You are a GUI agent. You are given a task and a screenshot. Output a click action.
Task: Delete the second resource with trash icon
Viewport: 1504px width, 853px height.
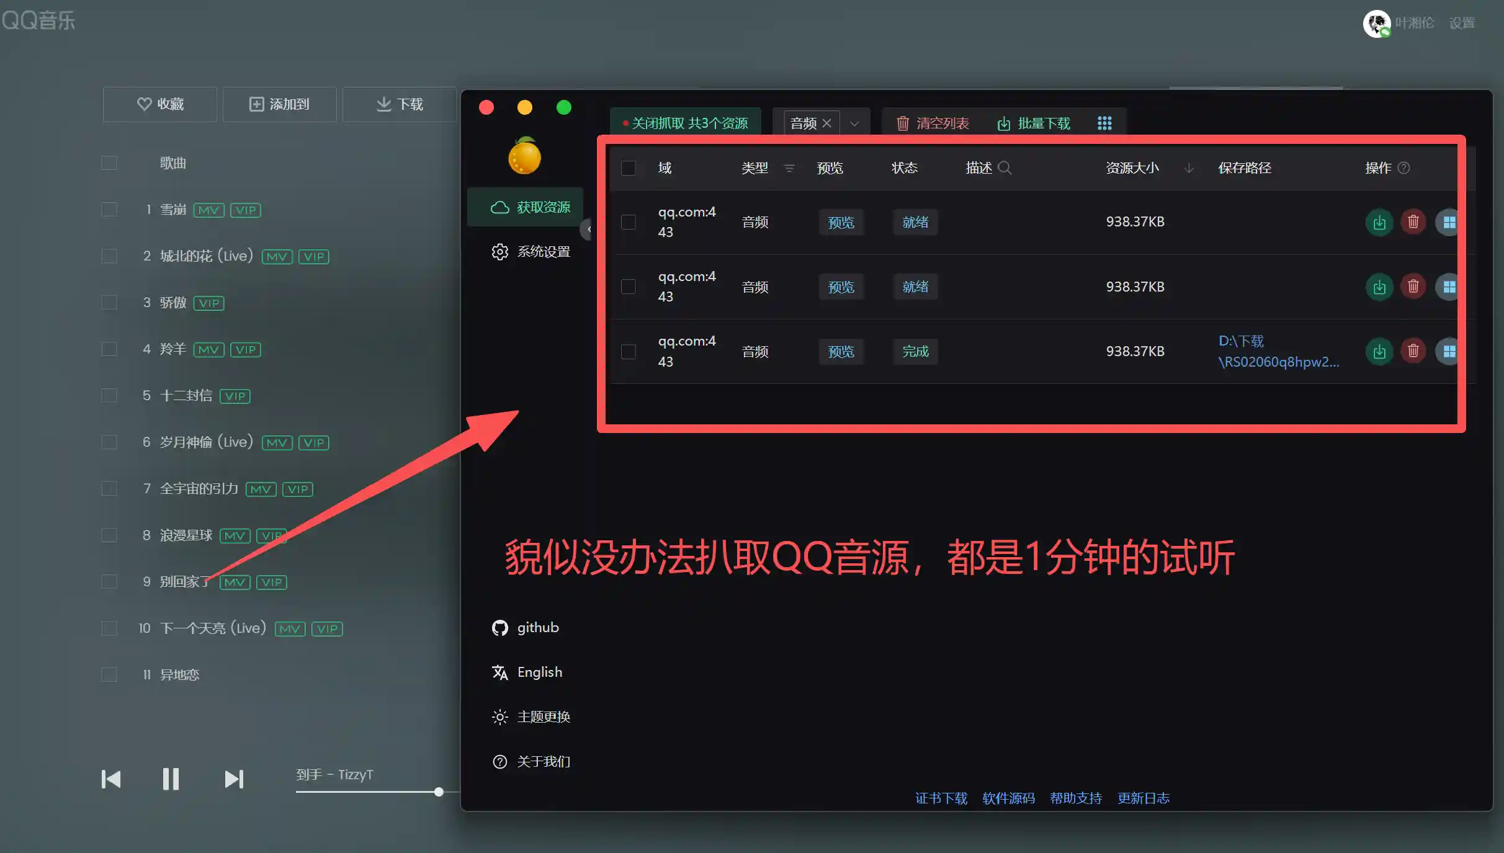1413,287
